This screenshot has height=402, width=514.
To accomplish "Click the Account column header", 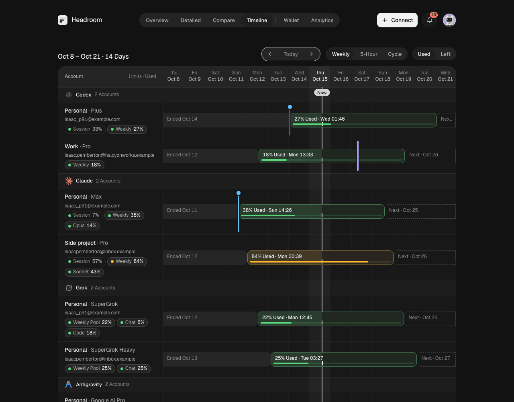I will [x=74, y=76].
